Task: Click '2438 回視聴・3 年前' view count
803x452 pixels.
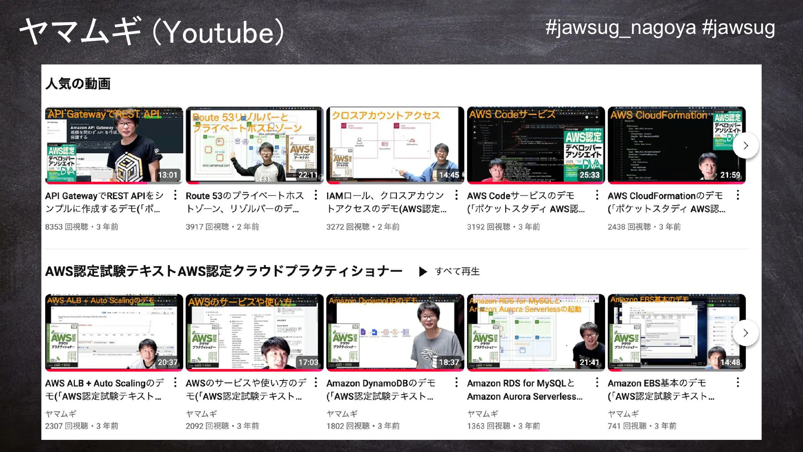Action: coord(644,227)
